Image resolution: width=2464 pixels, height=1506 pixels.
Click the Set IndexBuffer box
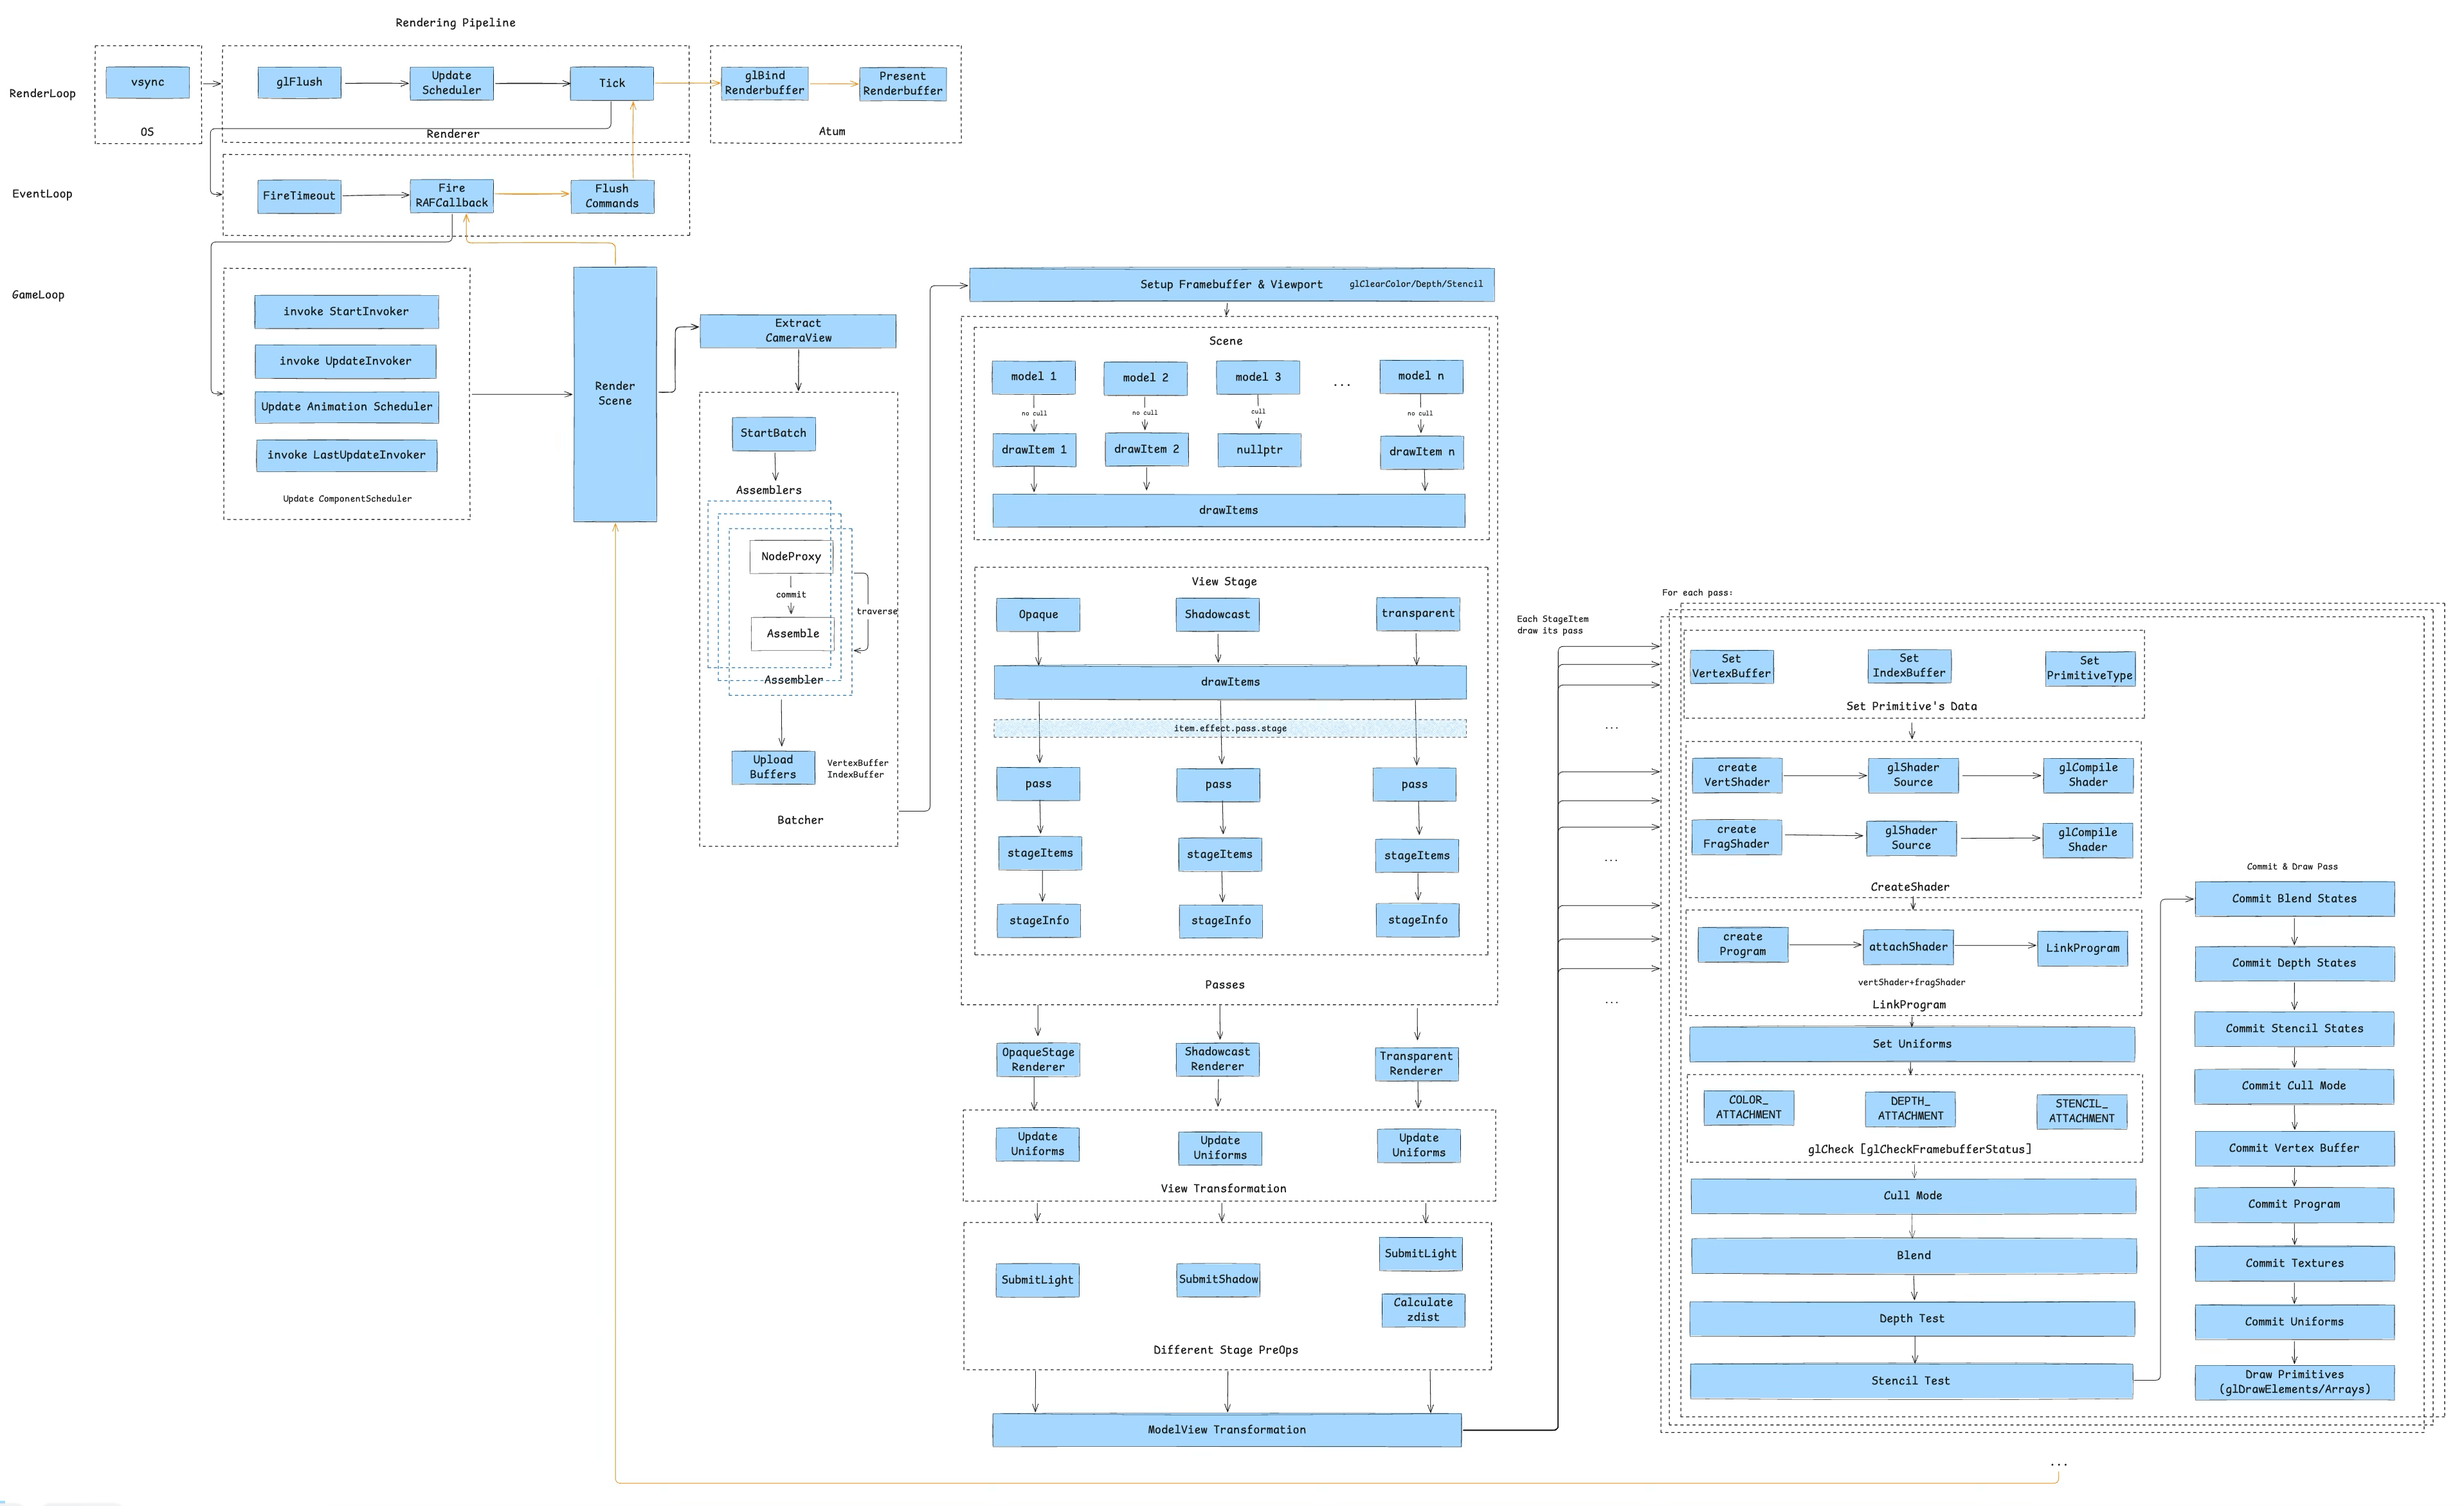point(1909,666)
